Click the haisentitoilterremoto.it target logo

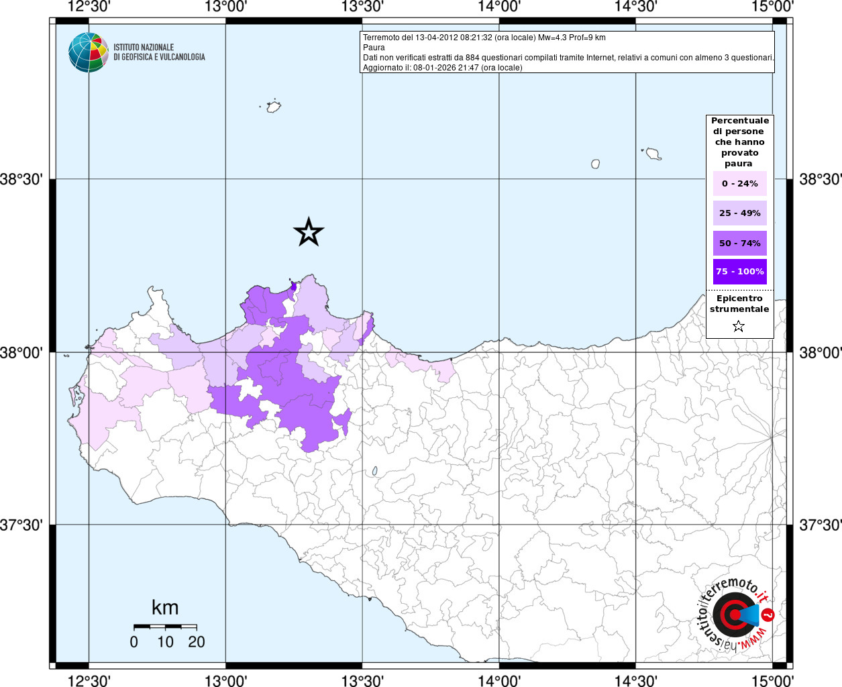735,614
